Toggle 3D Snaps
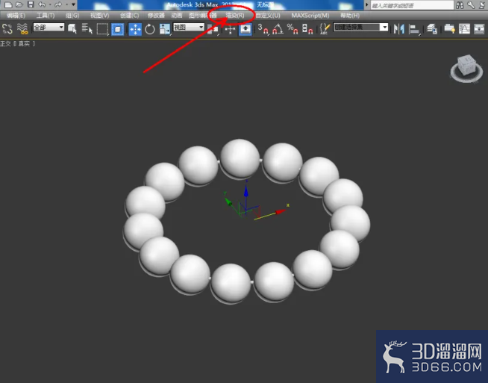This screenshot has height=383, width=488. point(263,29)
